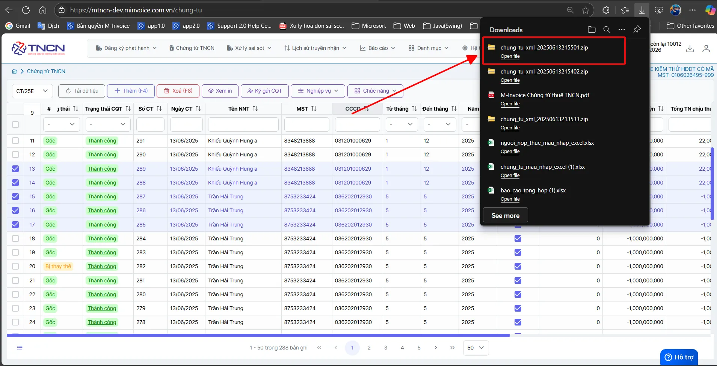
Task: Click TNCN logo in header
Action: [38, 48]
